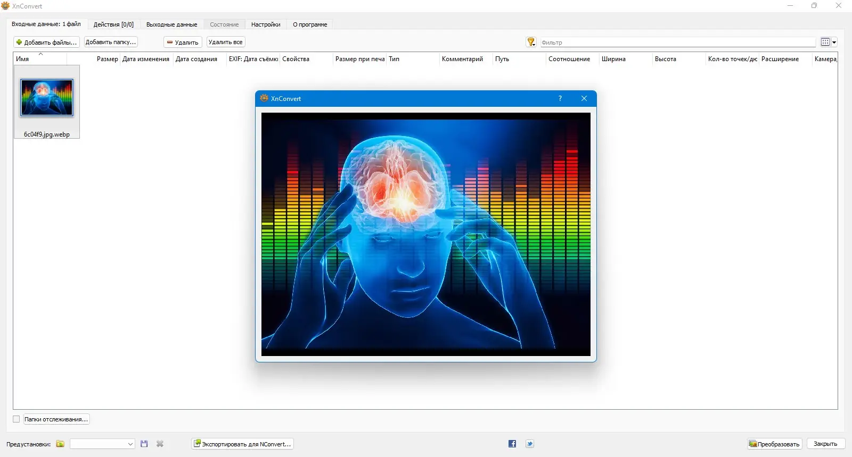Toggle the watch folders checkbox
852x457 pixels.
pos(16,419)
